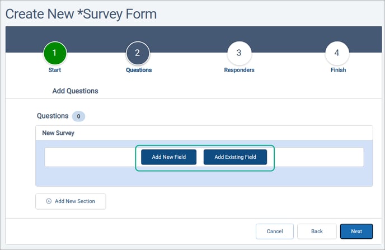Jump to step 3 circle

coord(239,54)
